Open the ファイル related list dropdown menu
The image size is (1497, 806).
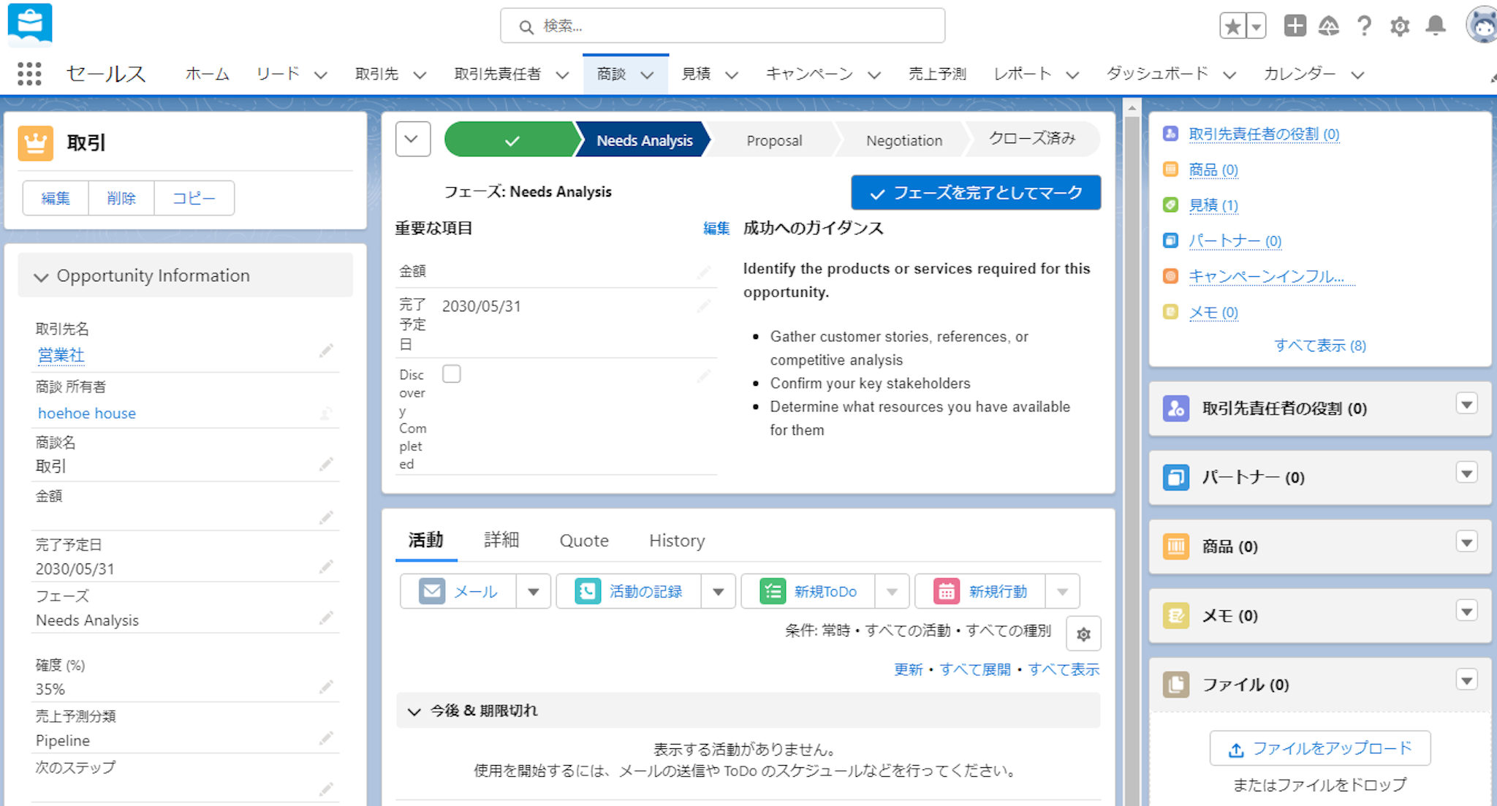coord(1466,680)
